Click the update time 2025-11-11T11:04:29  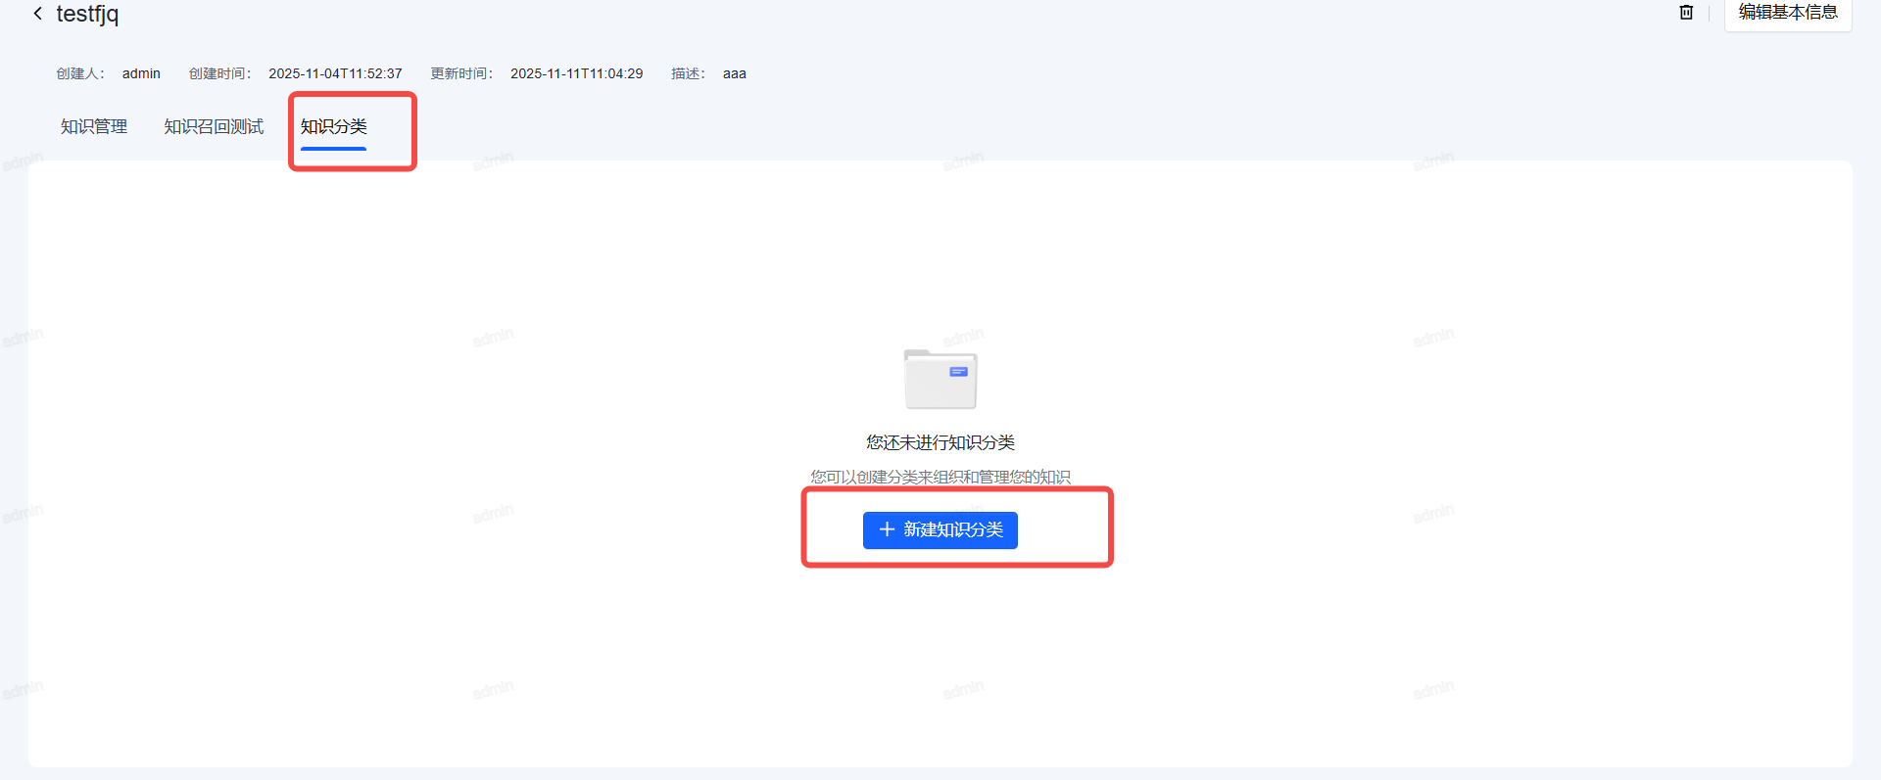tap(577, 73)
